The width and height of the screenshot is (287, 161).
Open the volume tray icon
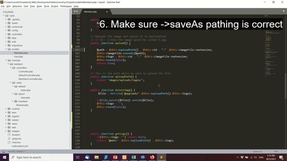[256, 157]
